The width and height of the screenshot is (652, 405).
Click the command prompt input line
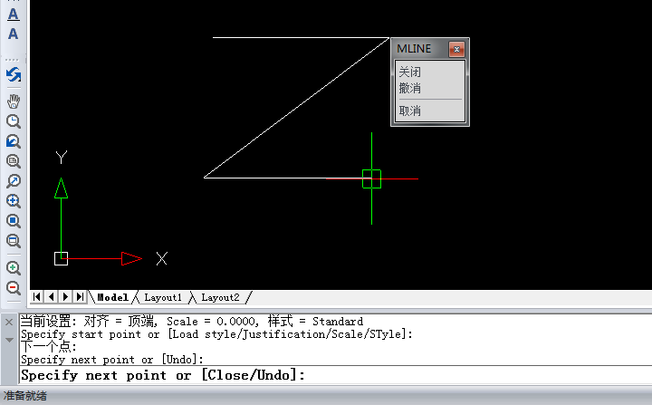point(336,375)
